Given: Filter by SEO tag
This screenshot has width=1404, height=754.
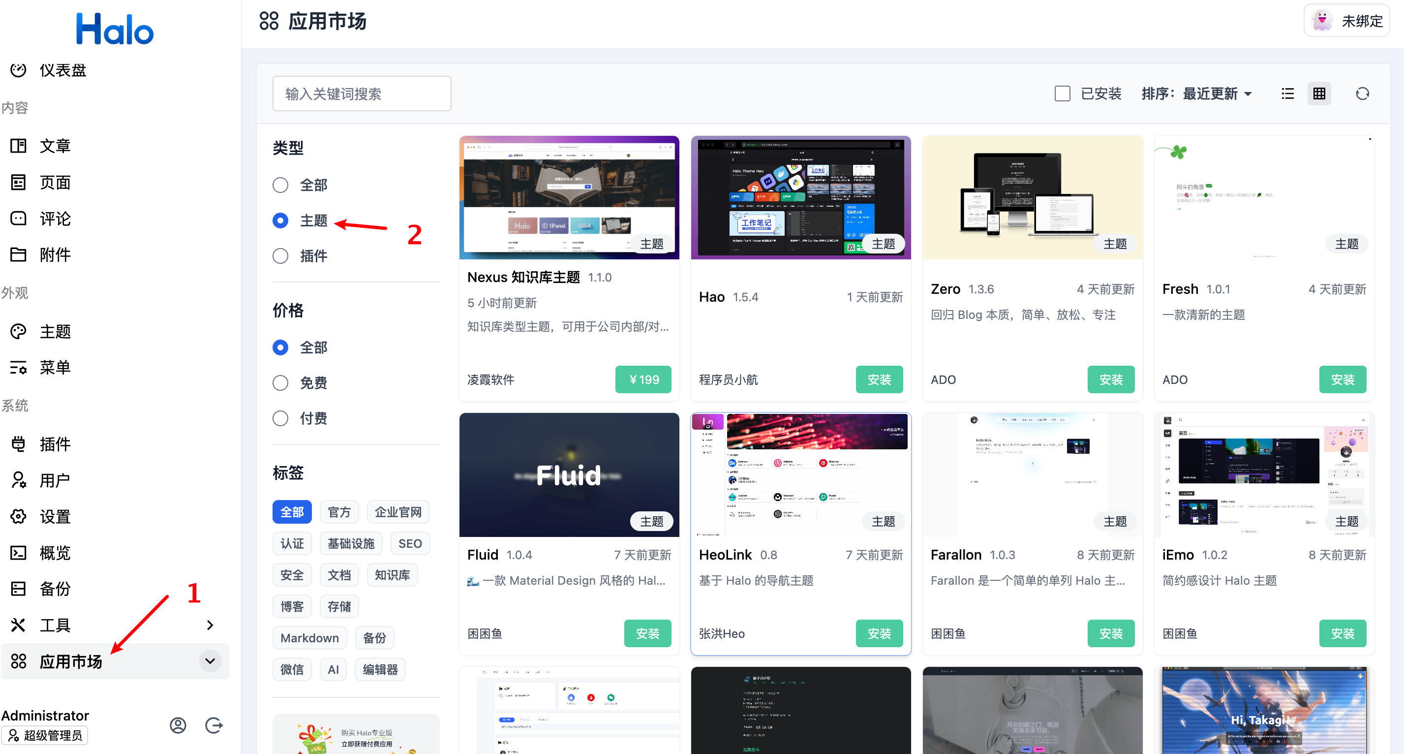Looking at the screenshot, I should point(410,543).
